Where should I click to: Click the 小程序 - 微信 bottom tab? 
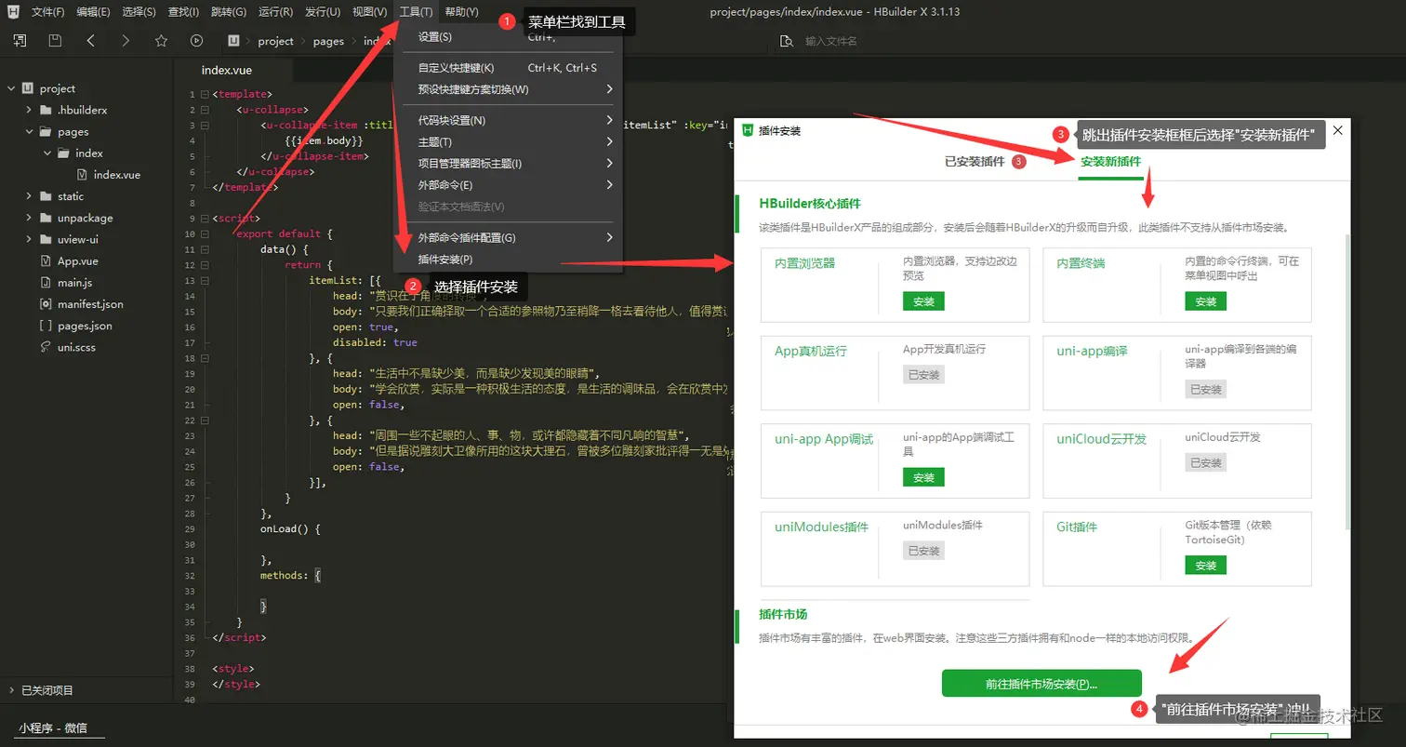(x=53, y=728)
